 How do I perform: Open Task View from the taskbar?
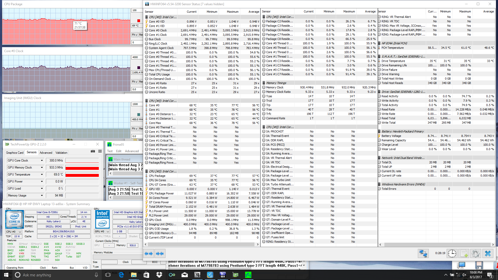pos(108,275)
